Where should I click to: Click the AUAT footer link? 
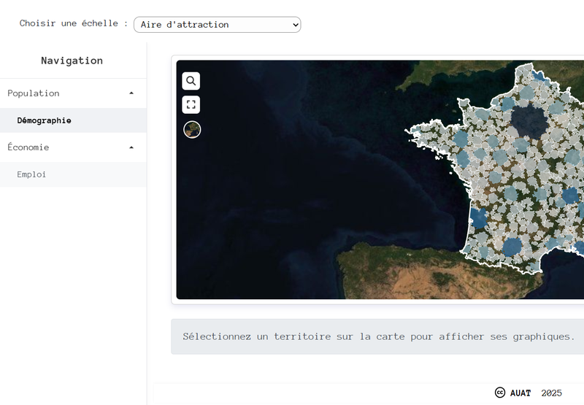pyautogui.click(x=520, y=393)
